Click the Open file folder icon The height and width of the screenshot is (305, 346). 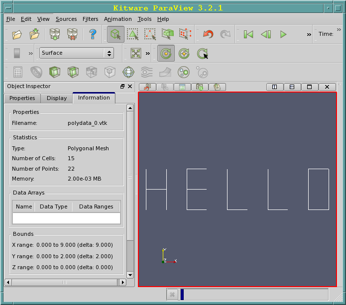pyautogui.click(x=17, y=34)
